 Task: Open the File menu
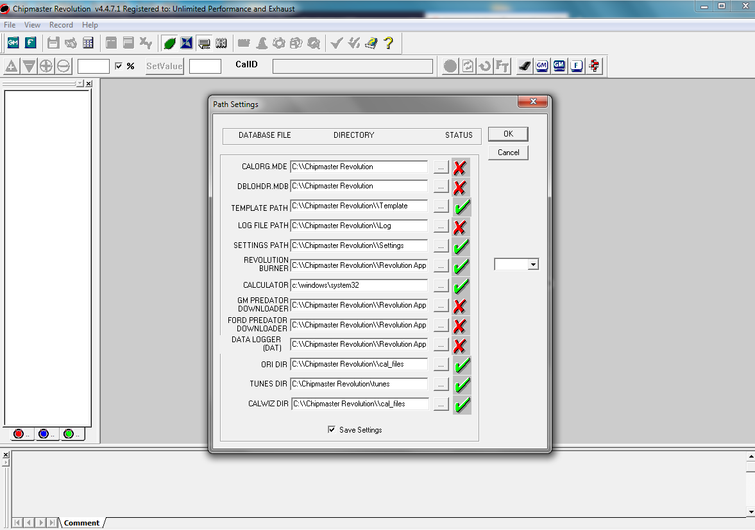[x=10, y=25]
